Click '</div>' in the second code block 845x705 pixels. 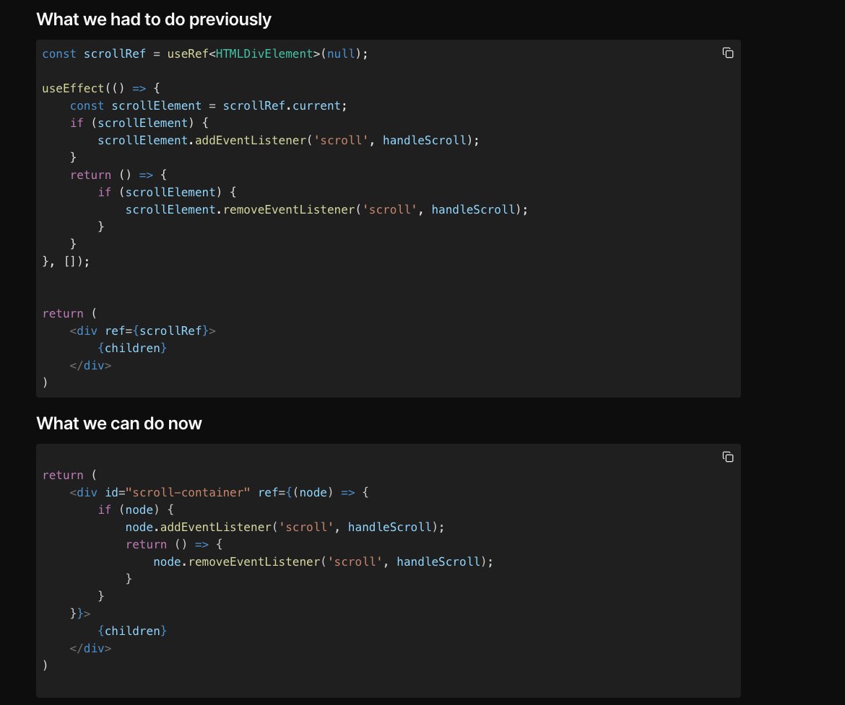[x=90, y=648]
